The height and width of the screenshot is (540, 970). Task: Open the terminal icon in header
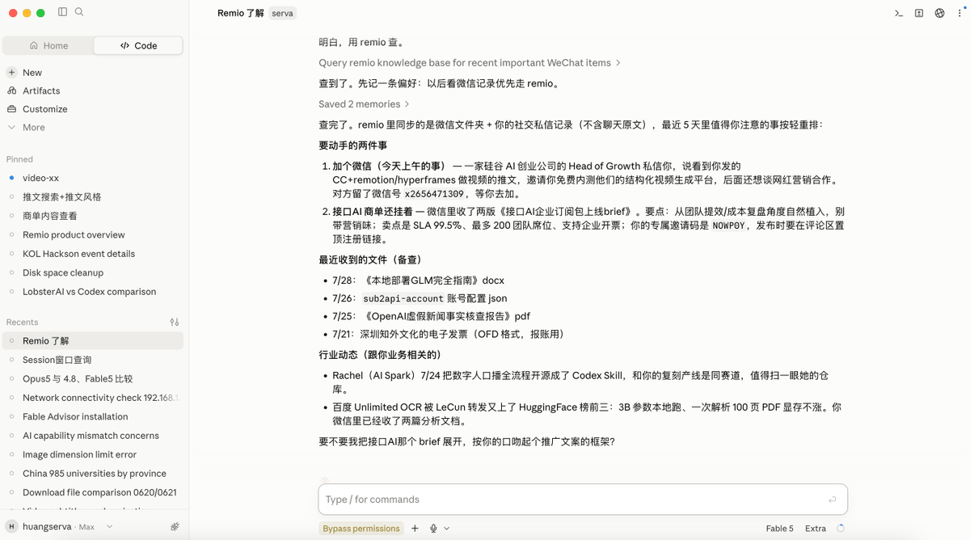(x=898, y=13)
